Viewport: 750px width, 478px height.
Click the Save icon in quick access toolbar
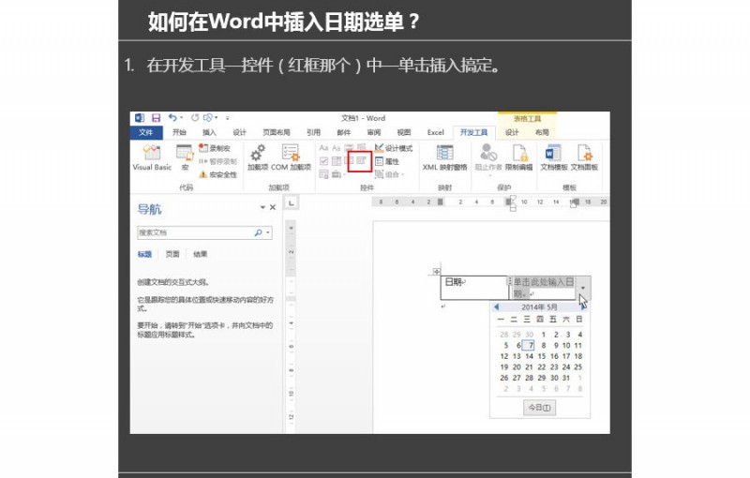156,117
